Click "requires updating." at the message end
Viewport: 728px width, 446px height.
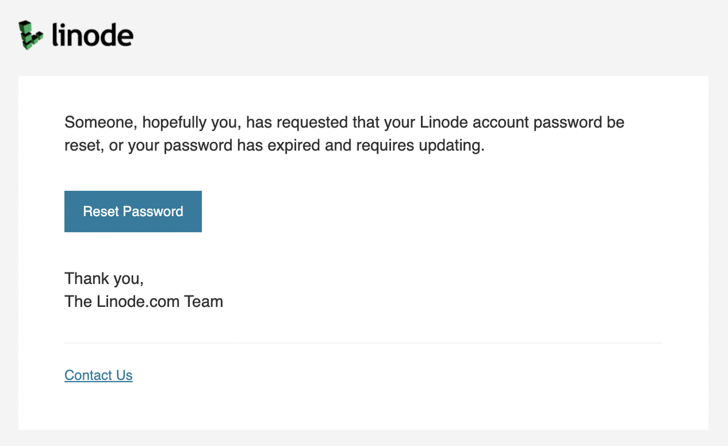420,146
